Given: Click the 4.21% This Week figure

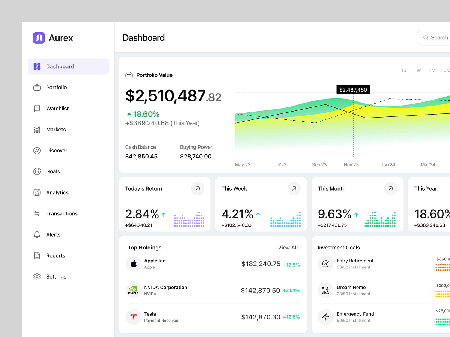Looking at the screenshot, I should tap(238, 214).
